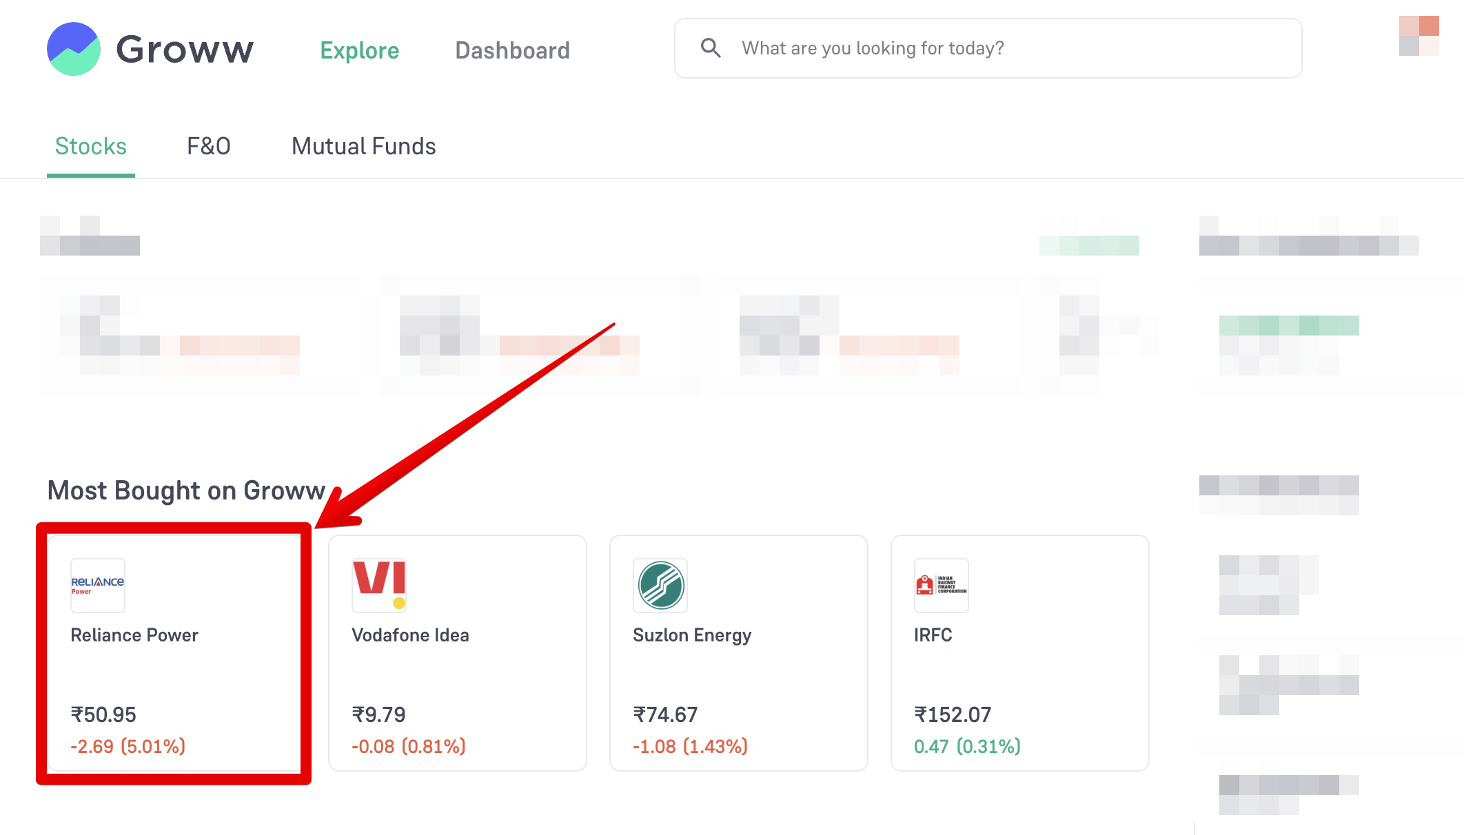Open the Dashboard section
The image size is (1464, 835).
coord(512,50)
